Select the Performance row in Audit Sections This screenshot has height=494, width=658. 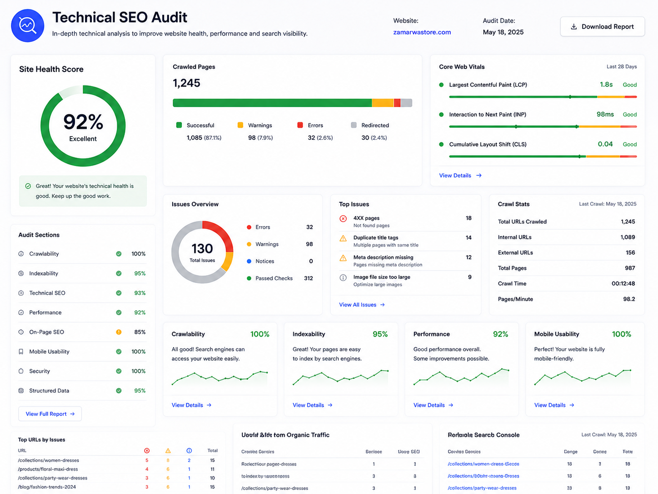(82, 313)
